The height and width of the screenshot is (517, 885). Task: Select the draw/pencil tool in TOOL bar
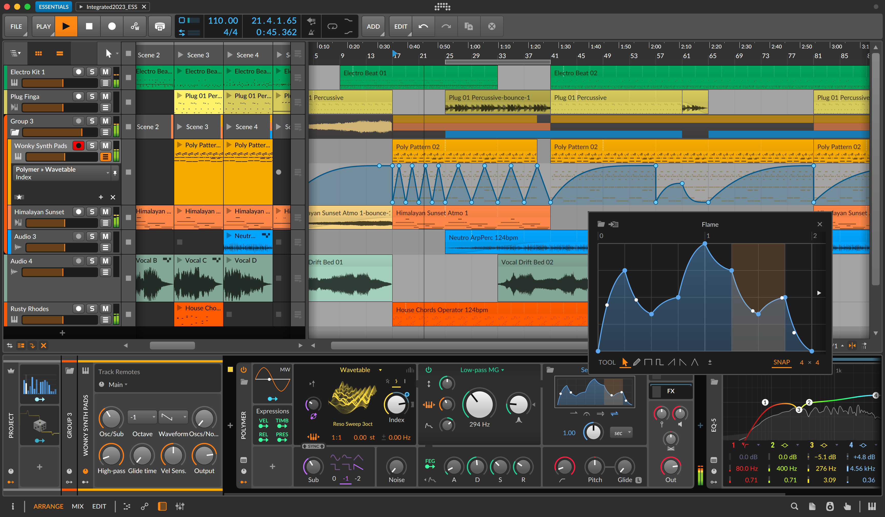coord(636,362)
